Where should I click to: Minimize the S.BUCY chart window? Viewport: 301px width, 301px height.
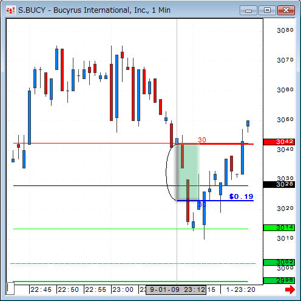pos(248,10)
